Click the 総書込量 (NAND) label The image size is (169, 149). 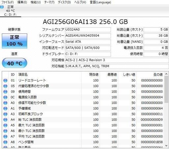130,42
